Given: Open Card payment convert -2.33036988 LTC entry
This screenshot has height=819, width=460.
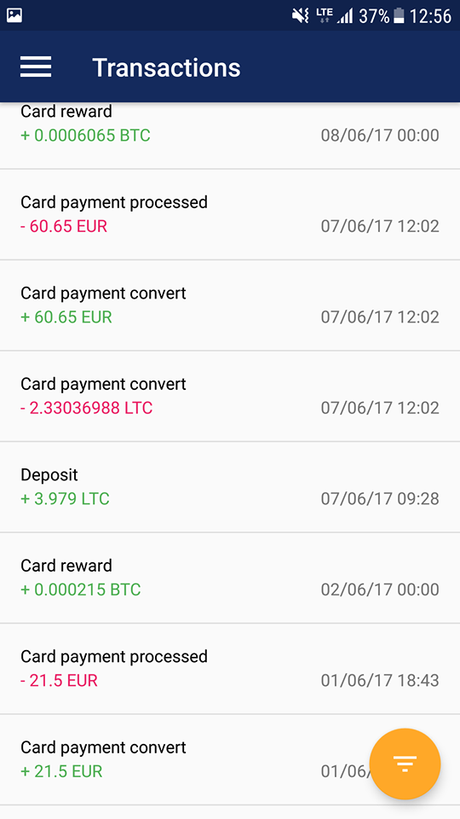Looking at the screenshot, I should click(x=230, y=396).
